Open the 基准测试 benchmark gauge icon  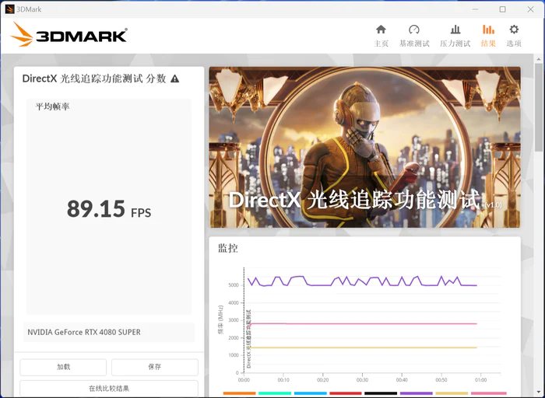[x=414, y=36]
